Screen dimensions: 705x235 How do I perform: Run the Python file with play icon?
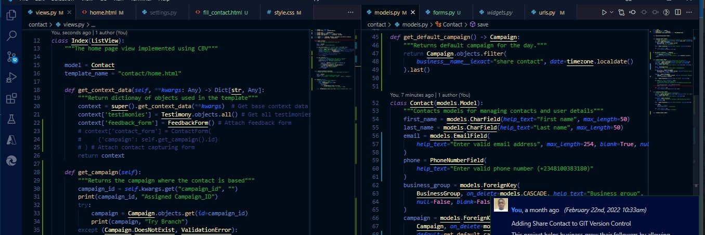click(604, 12)
